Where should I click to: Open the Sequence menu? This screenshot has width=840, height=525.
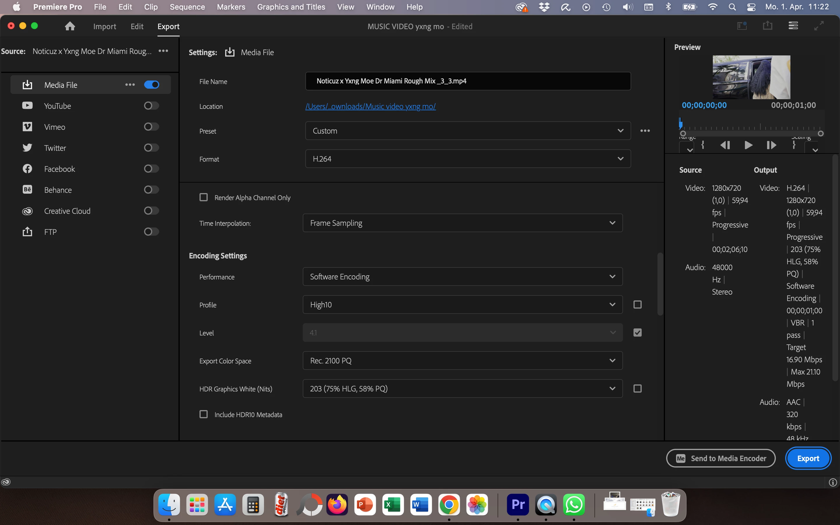187,7
